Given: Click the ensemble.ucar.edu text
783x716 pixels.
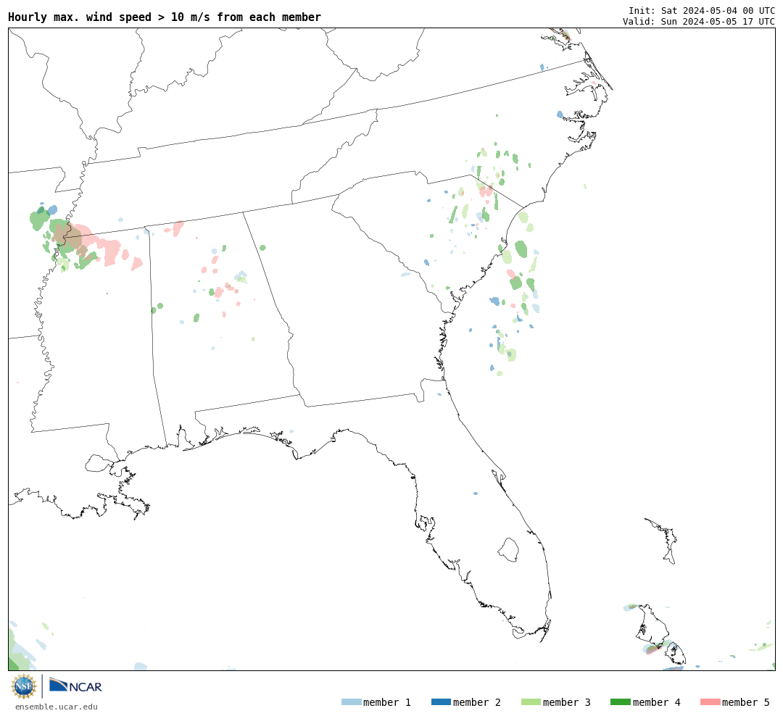Looking at the screenshot, I should (x=57, y=707).
